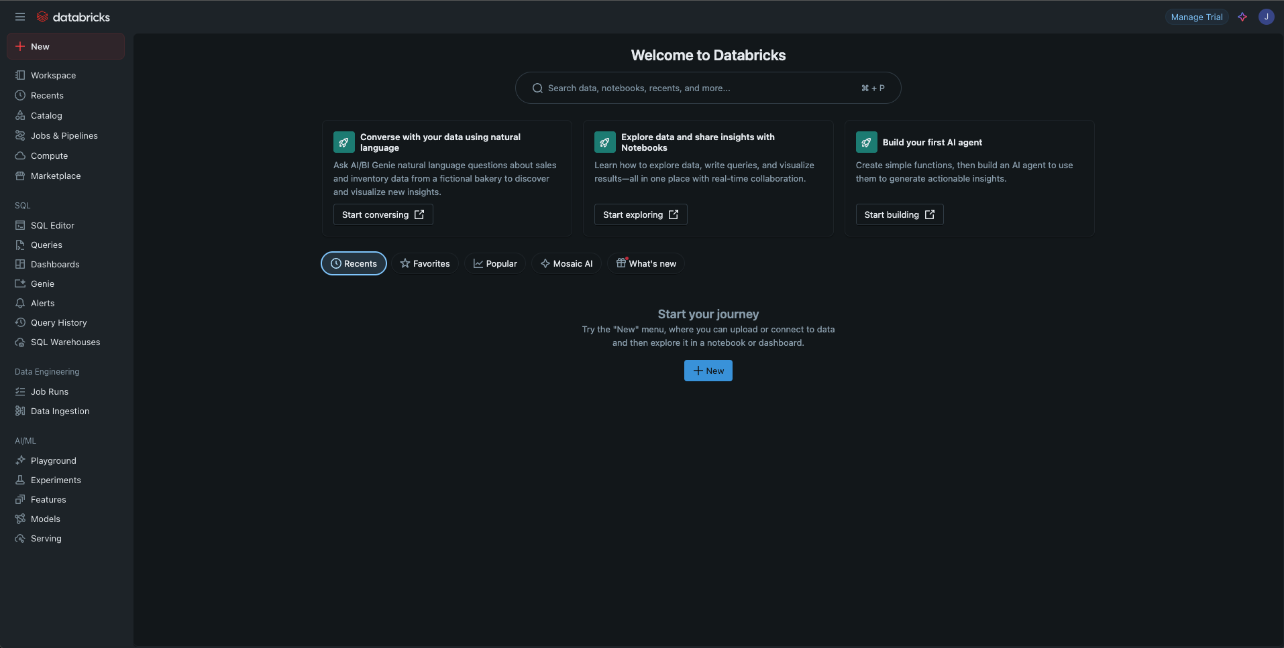
Task: Focus the search data, notebooks field
Action: click(708, 88)
